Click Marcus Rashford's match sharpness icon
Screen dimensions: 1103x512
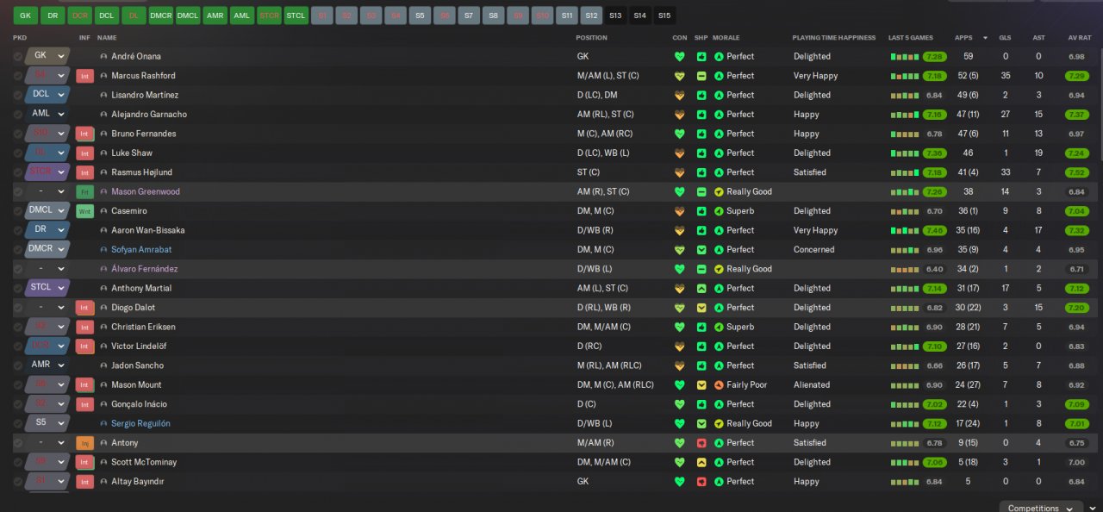click(701, 76)
